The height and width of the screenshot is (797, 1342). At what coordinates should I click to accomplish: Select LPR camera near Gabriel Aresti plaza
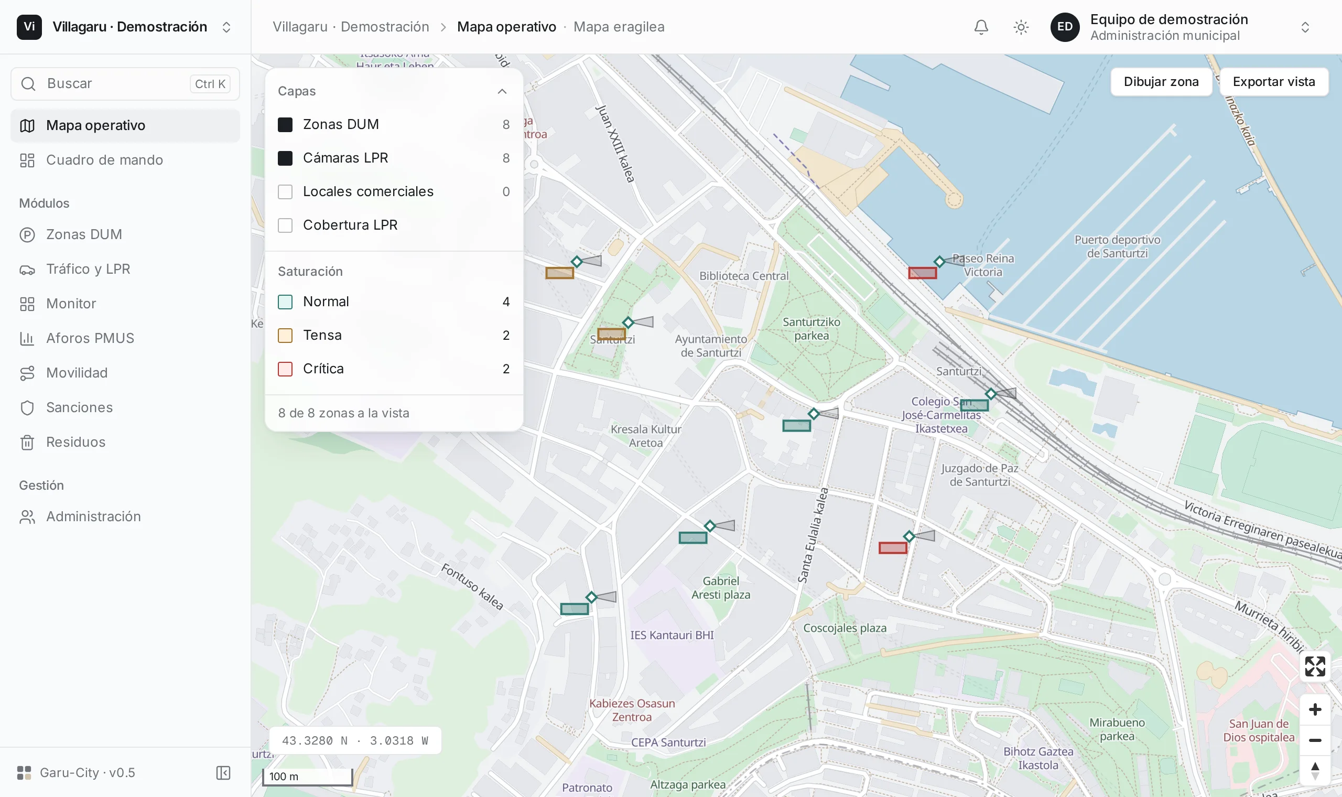(x=710, y=526)
